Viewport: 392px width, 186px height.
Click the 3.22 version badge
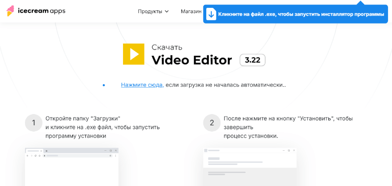(252, 60)
